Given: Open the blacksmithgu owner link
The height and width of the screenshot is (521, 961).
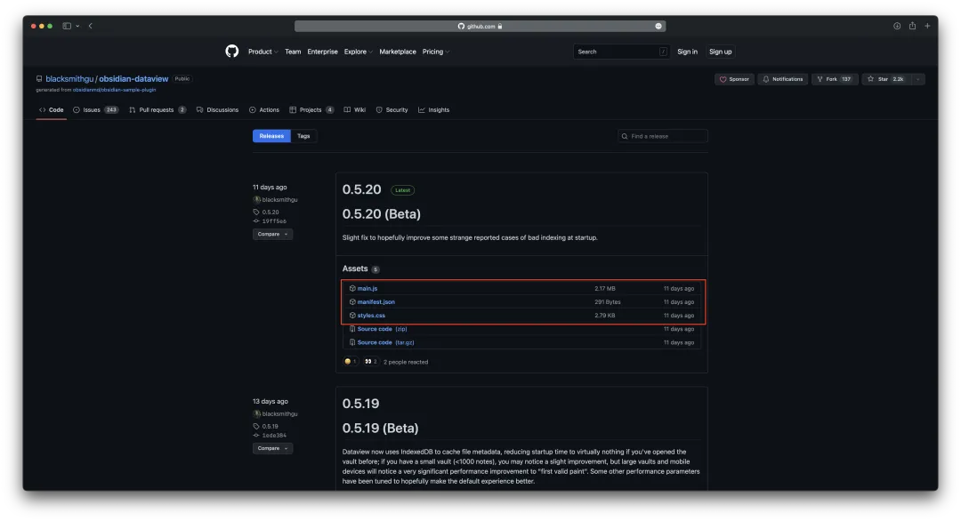Looking at the screenshot, I should 69,79.
